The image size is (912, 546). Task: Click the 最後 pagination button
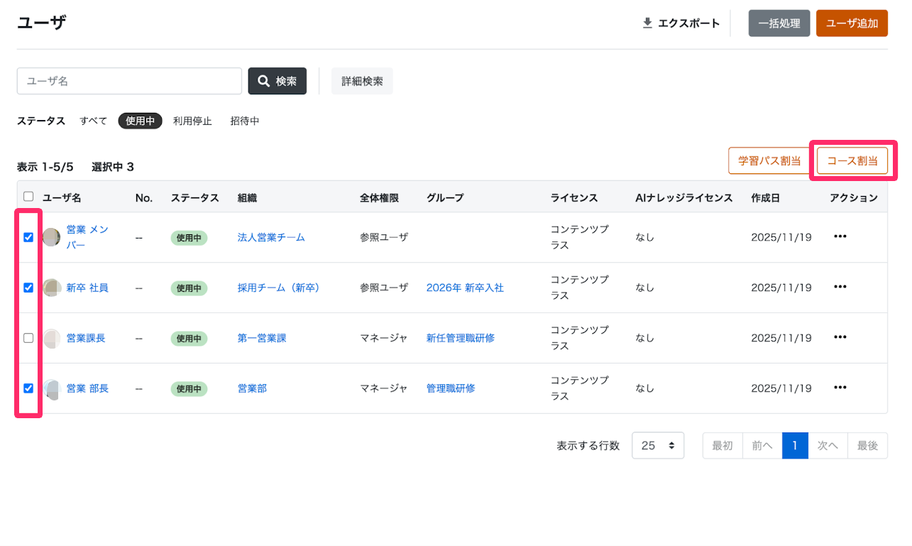(867, 445)
